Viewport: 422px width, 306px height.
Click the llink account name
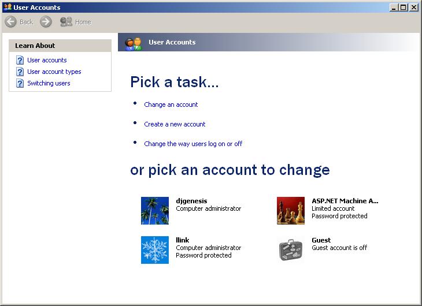coord(182,240)
